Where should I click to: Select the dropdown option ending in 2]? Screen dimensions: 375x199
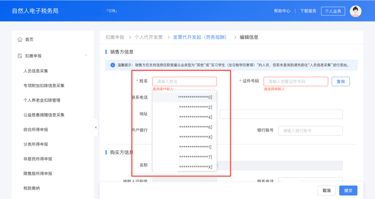click(x=184, y=107)
